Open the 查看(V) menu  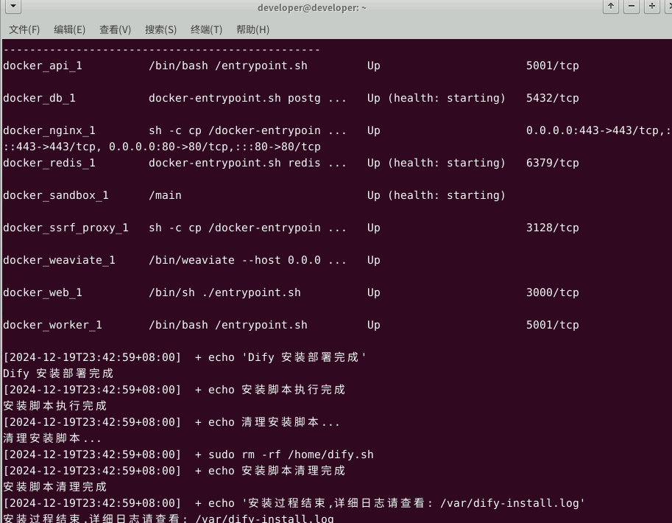coord(116,29)
